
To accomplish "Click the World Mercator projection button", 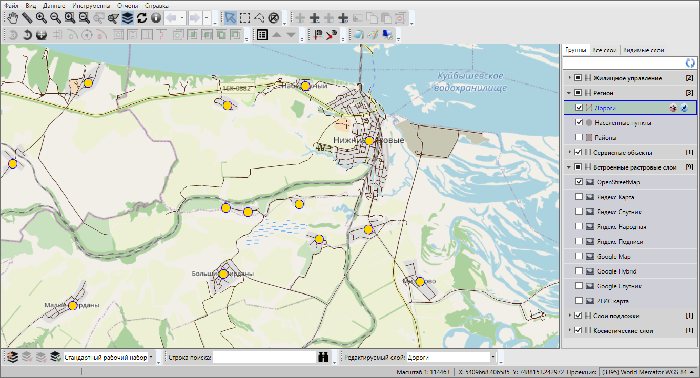I will click(648, 372).
